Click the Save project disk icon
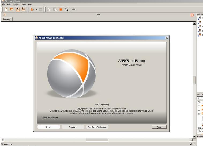 tap(18, 9)
